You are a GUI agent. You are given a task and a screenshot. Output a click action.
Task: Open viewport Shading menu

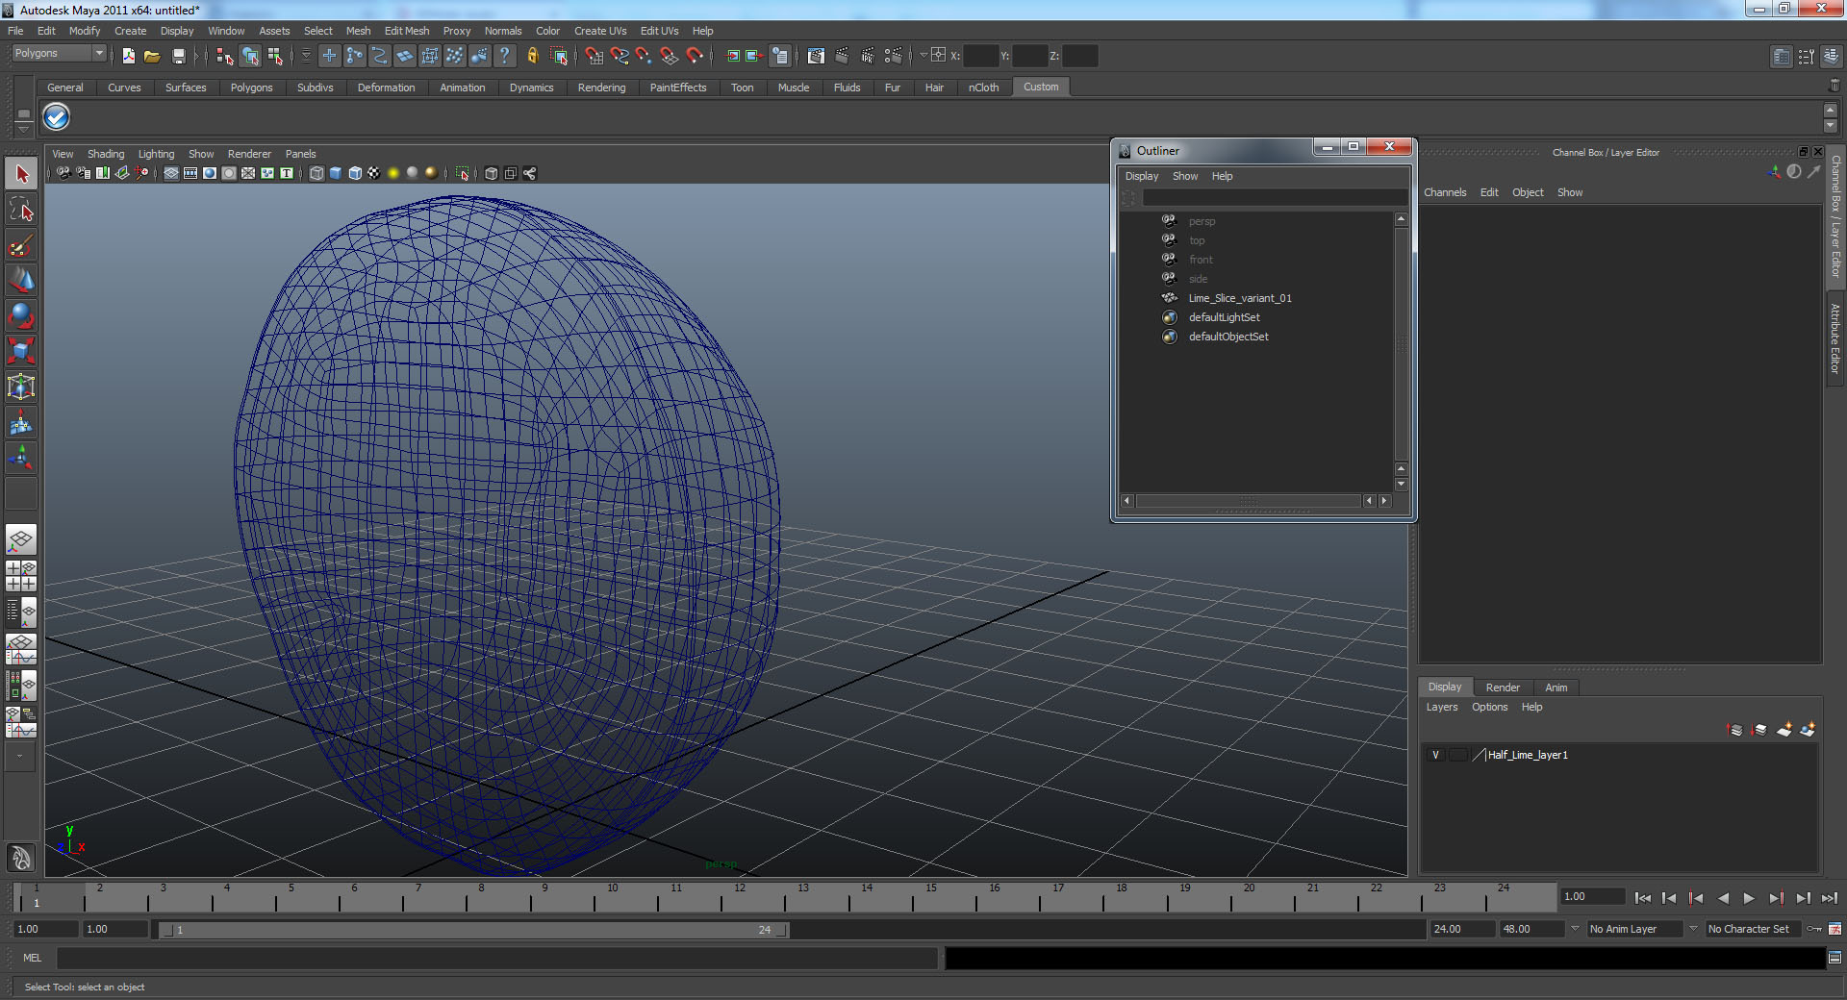106,154
